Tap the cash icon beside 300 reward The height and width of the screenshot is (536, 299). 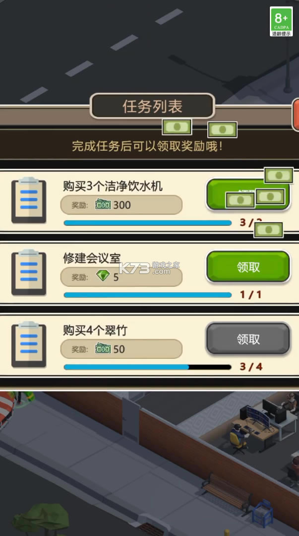pyautogui.click(x=103, y=205)
